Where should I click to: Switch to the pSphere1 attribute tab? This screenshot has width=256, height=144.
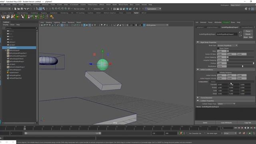[200, 27]
